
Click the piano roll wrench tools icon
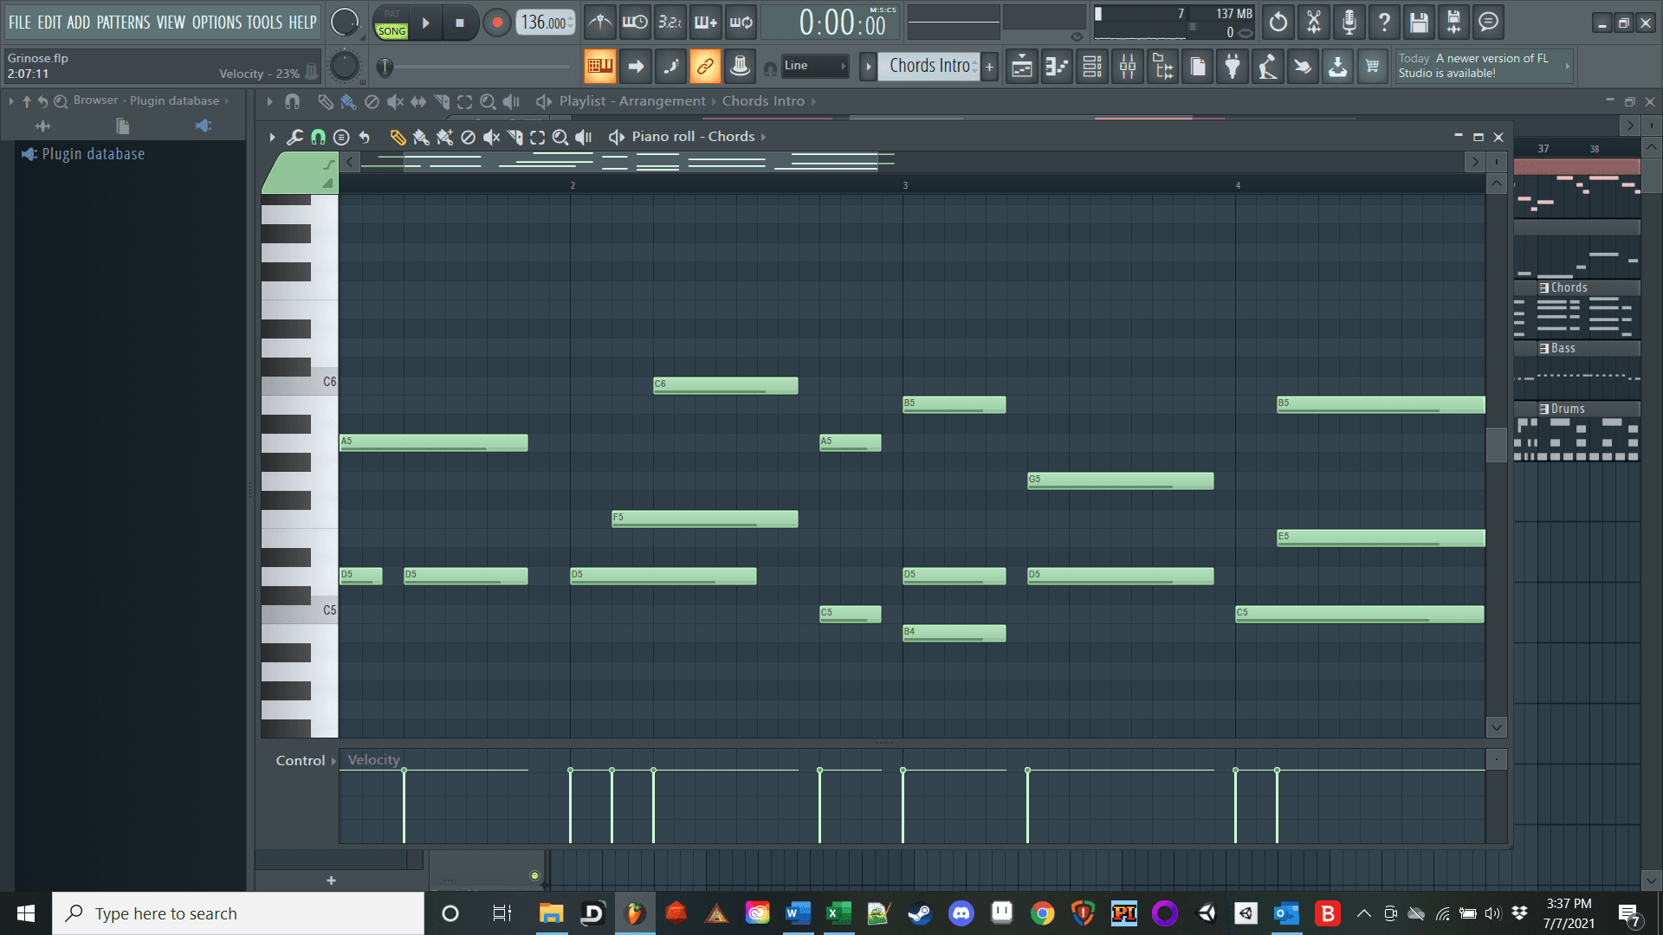295,137
